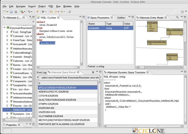Close the Hibernate Entity Model tab
This screenshot has height=134, width=188.
click(166, 17)
